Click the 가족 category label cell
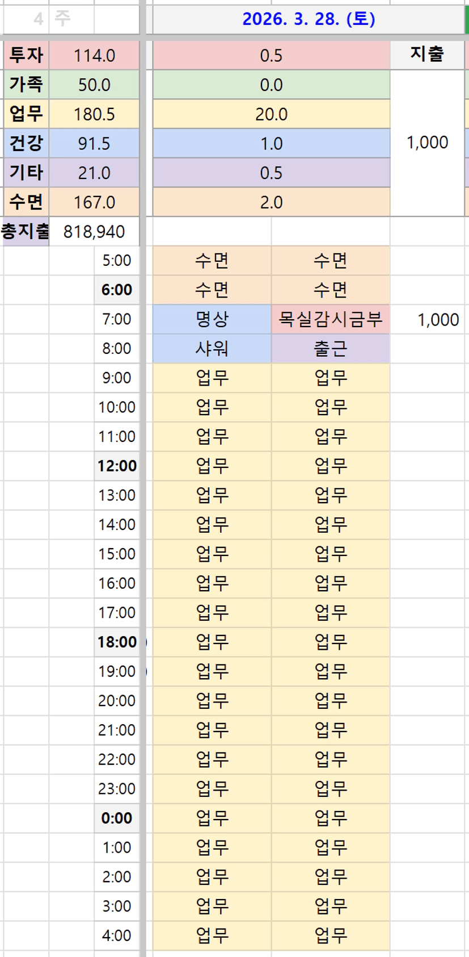 (26, 85)
